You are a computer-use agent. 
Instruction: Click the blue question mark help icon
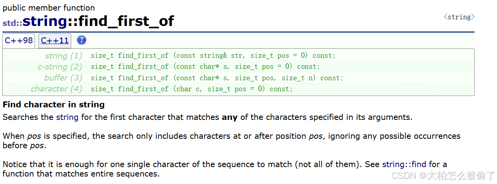tap(81, 40)
